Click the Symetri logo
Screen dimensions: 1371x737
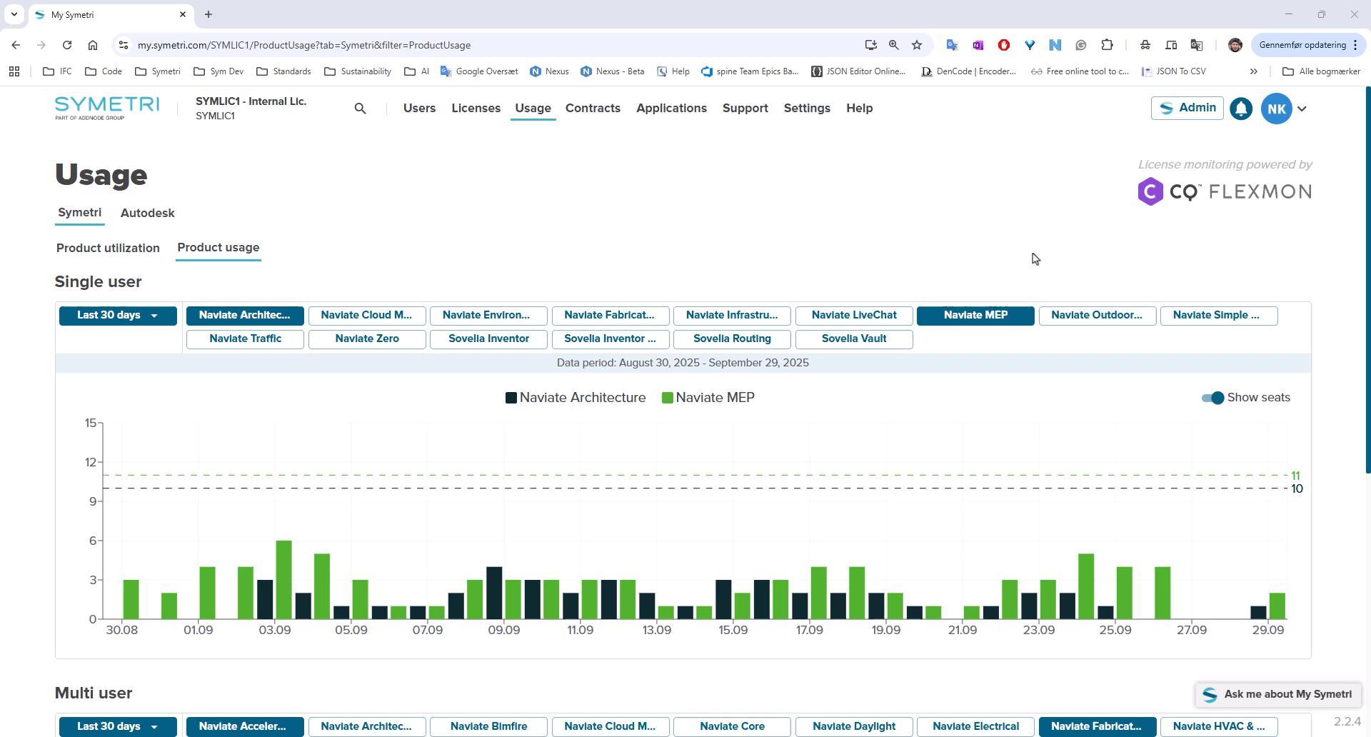pyautogui.click(x=107, y=108)
